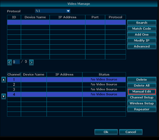Click the Search button
This screenshot has height=140, width=159.
pos(142,23)
